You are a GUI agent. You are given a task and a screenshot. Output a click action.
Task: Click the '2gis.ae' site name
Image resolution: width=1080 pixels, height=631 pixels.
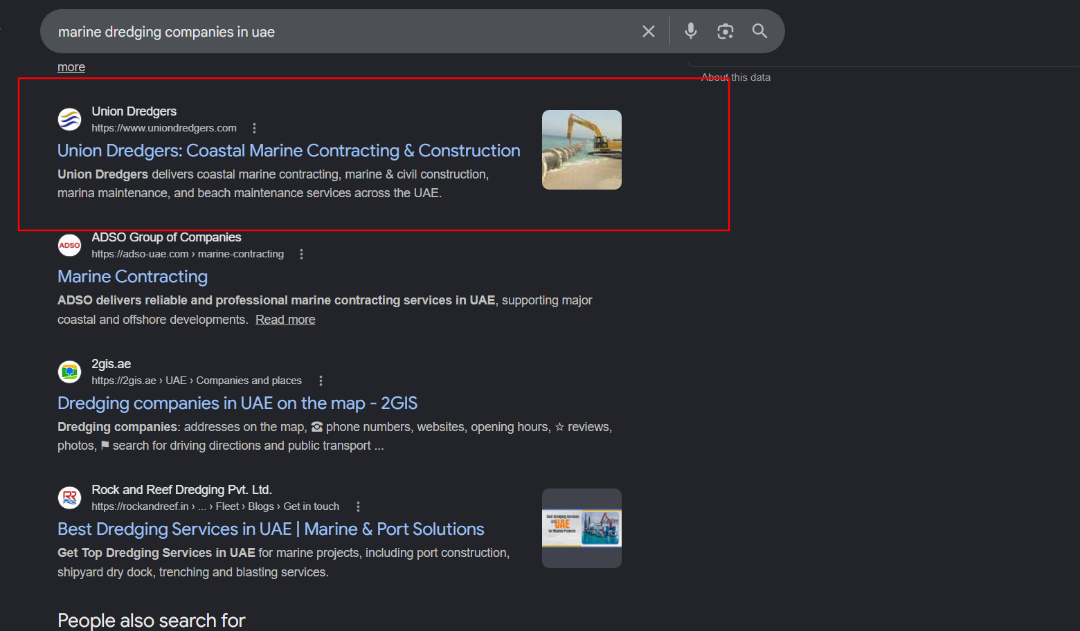pos(111,364)
